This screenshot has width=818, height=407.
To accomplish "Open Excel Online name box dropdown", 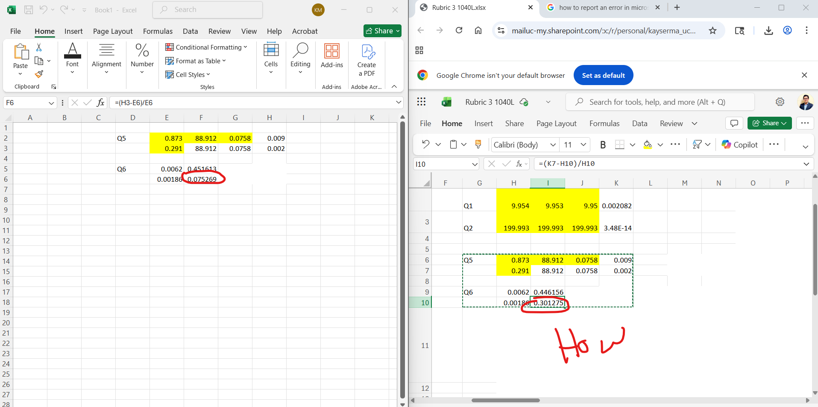I will [x=475, y=164].
